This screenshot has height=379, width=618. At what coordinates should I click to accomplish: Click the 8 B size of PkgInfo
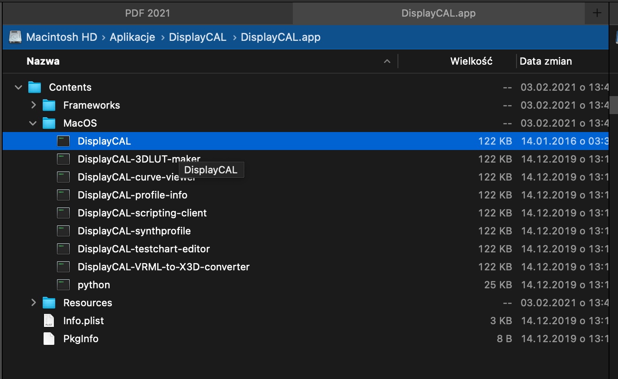(x=504, y=339)
